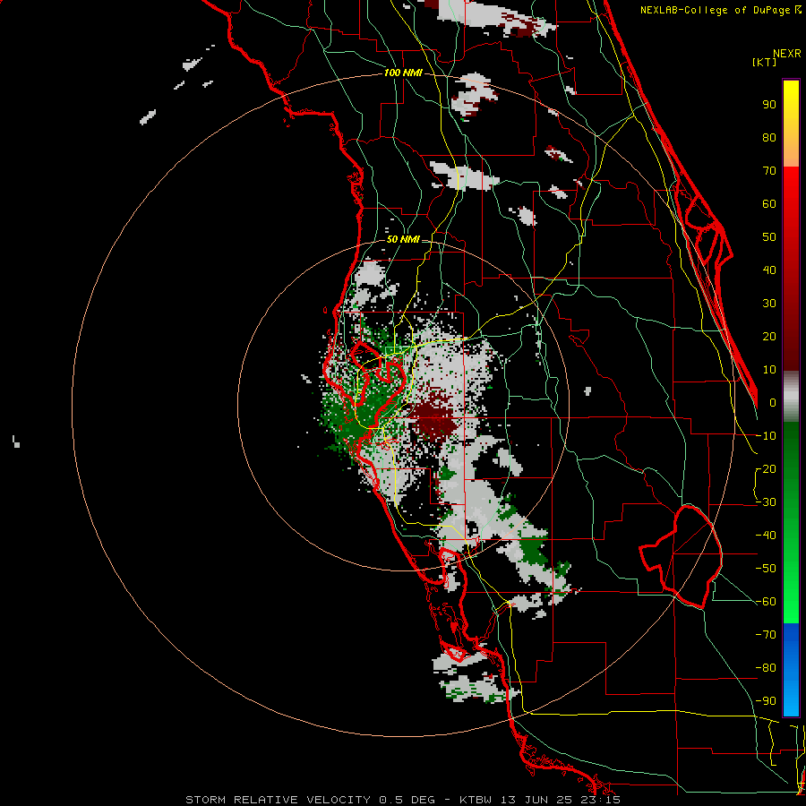
Task: Click the KT units label above color bar
Action: (765, 62)
